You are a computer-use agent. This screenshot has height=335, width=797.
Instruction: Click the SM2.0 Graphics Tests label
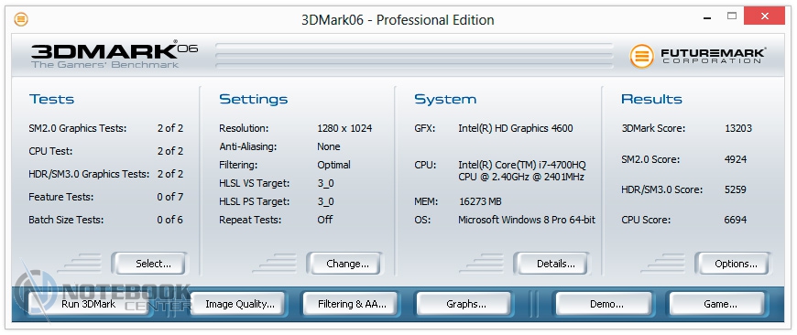[x=77, y=128]
